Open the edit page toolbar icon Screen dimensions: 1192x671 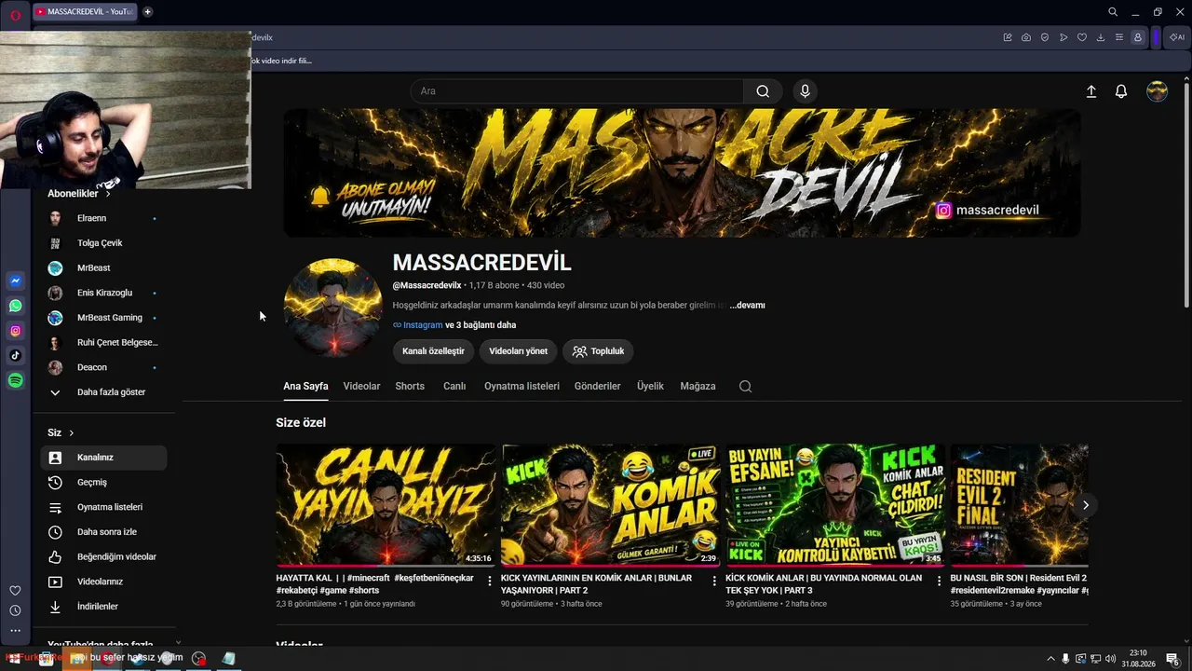point(1008,37)
